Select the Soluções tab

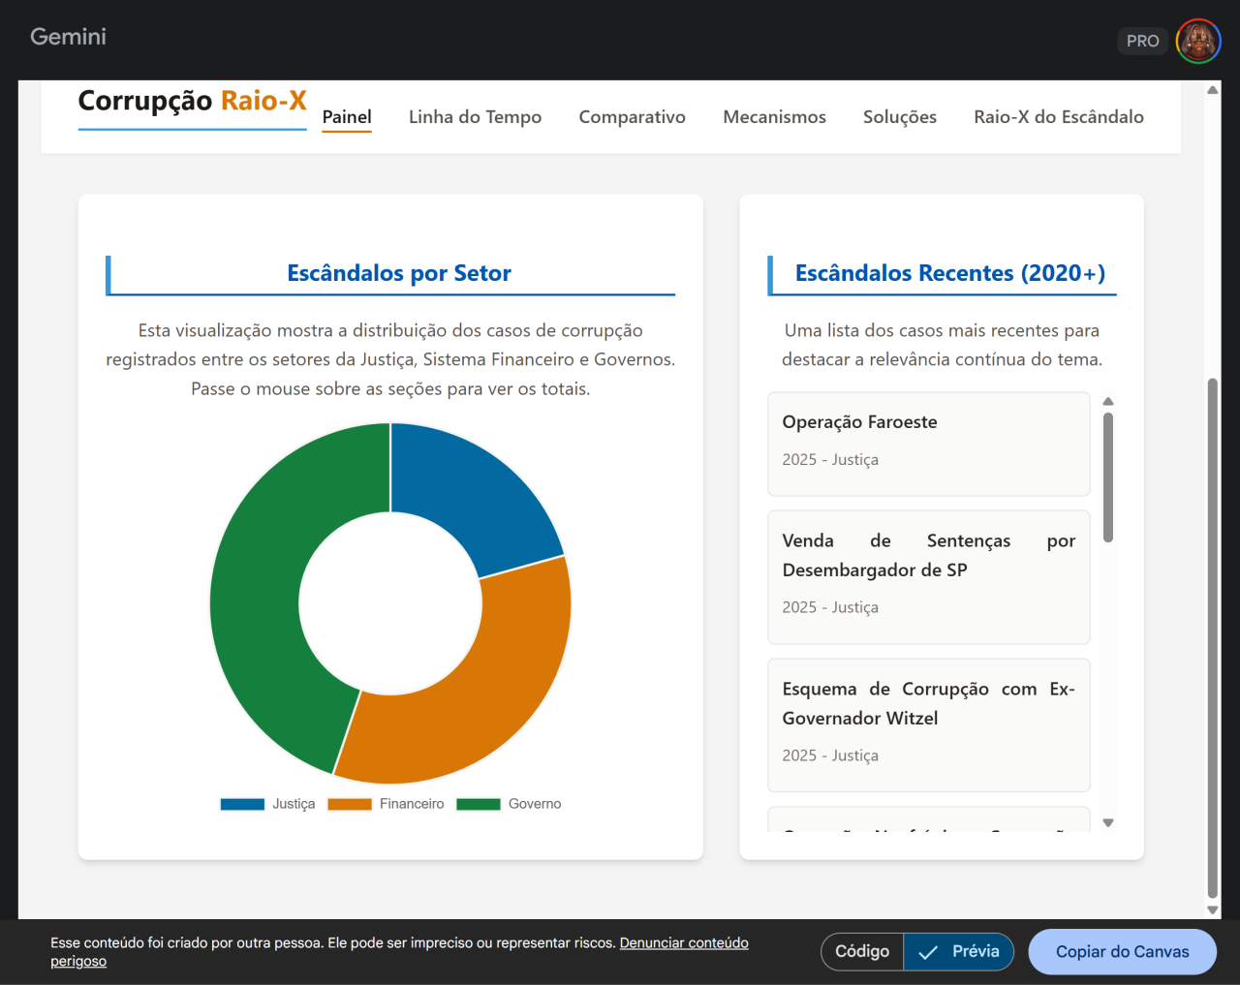(x=899, y=117)
